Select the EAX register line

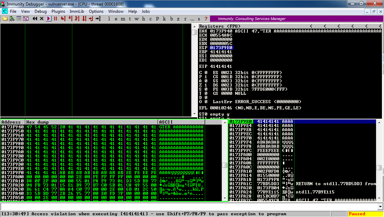[x=290, y=31]
